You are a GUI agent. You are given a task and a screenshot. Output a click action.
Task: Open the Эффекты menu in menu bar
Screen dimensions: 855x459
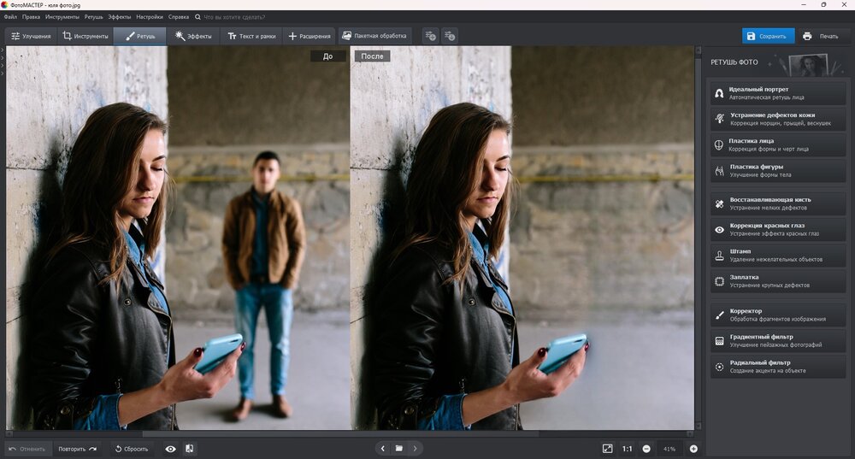pyautogui.click(x=119, y=17)
